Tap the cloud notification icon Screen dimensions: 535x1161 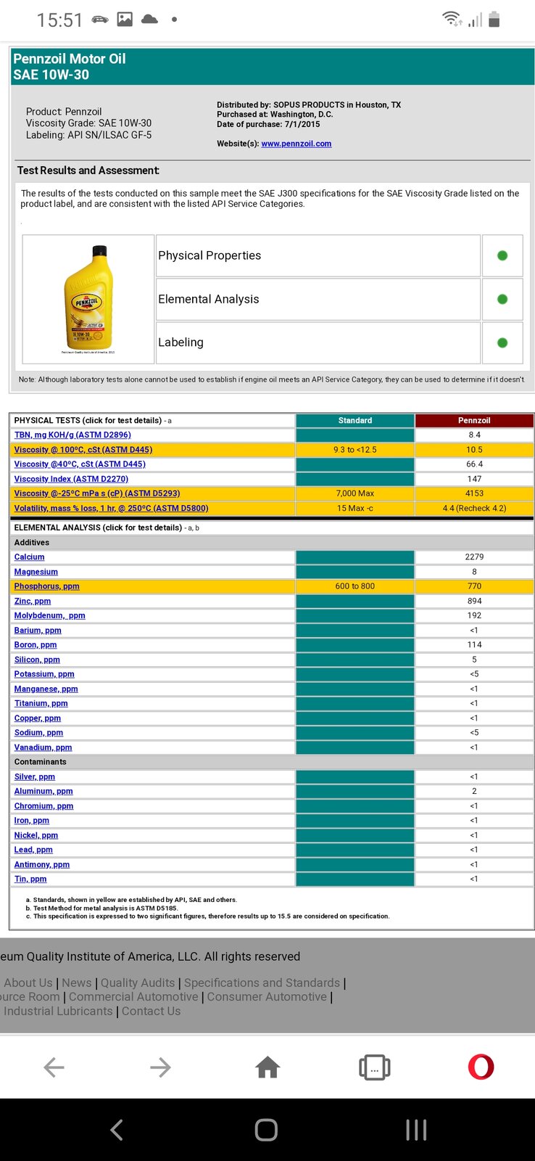[149, 20]
